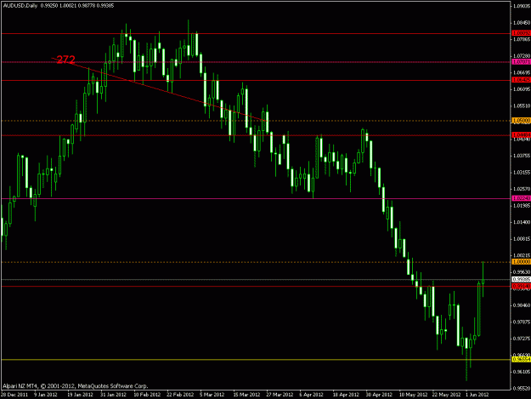Click the white 0.99385 current price label
This screenshot has width=531, height=399.
coord(521,279)
